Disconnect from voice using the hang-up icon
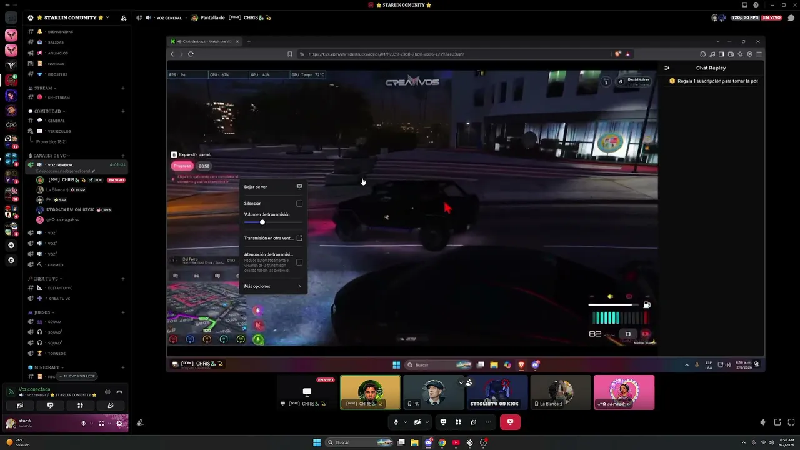Viewport: 800px width, 450px height. [119, 392]
